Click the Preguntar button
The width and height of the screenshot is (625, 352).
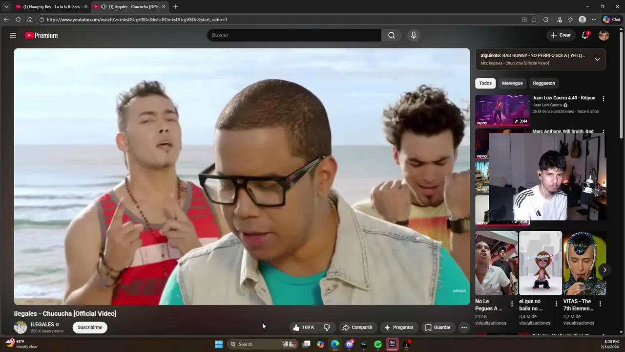399,328
